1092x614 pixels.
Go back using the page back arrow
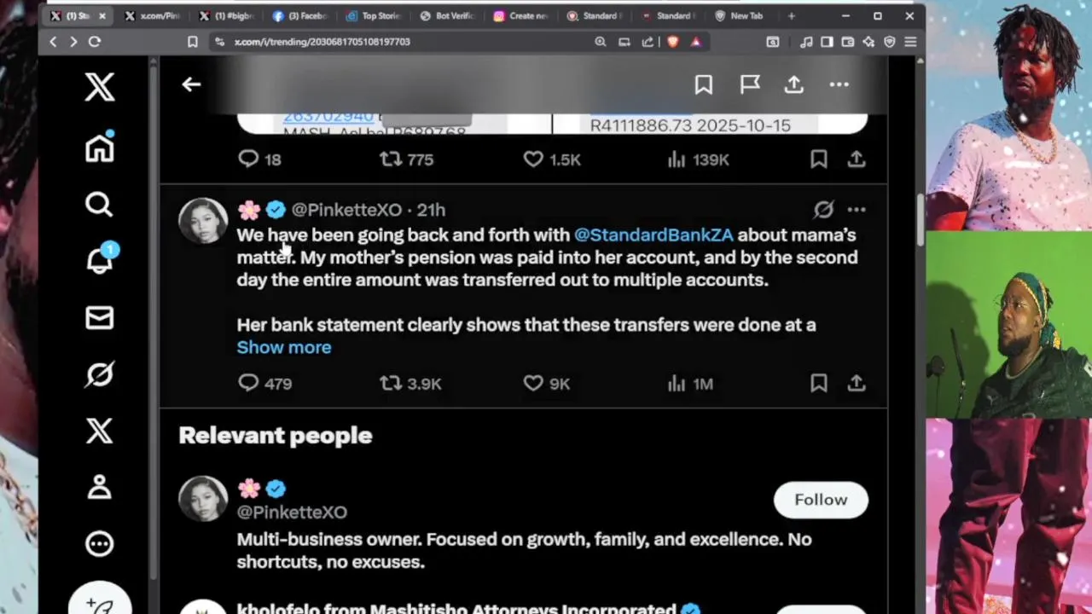191,84
